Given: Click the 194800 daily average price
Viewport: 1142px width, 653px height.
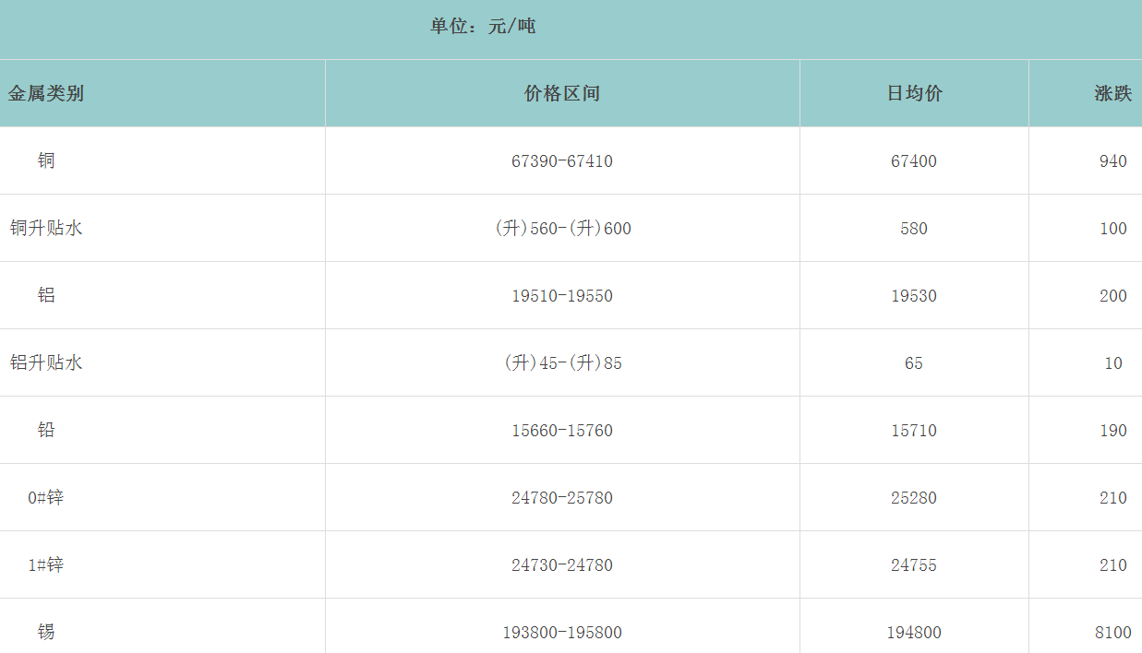Looking at the screenshot, I should point(914,633).
